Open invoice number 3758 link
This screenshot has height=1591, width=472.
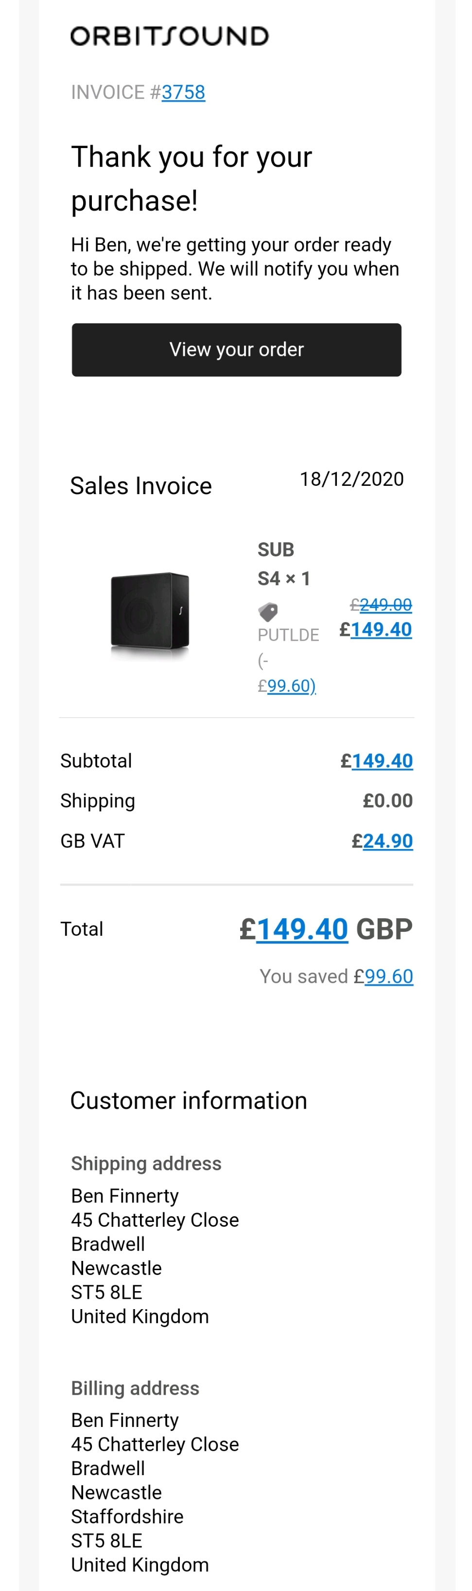pyautogui.click(x=183, y=92)
